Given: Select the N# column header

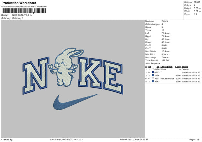Looking at the screenshot, I should 150,67.
